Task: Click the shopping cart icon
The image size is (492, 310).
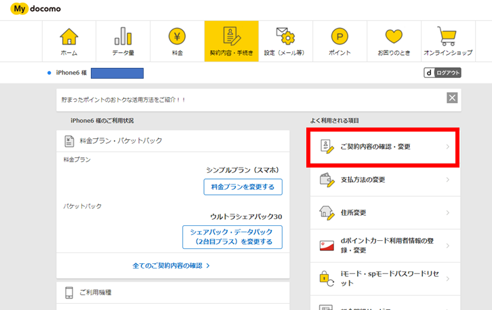Action: pos(447,36)
